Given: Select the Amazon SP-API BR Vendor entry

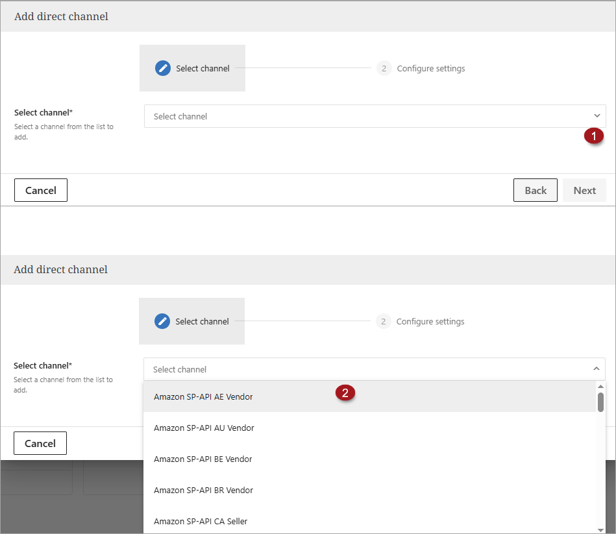Looking at the screenshot, I should point(203,490).
